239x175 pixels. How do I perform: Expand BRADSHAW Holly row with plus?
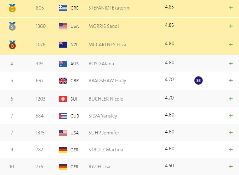tap(231, 80)
